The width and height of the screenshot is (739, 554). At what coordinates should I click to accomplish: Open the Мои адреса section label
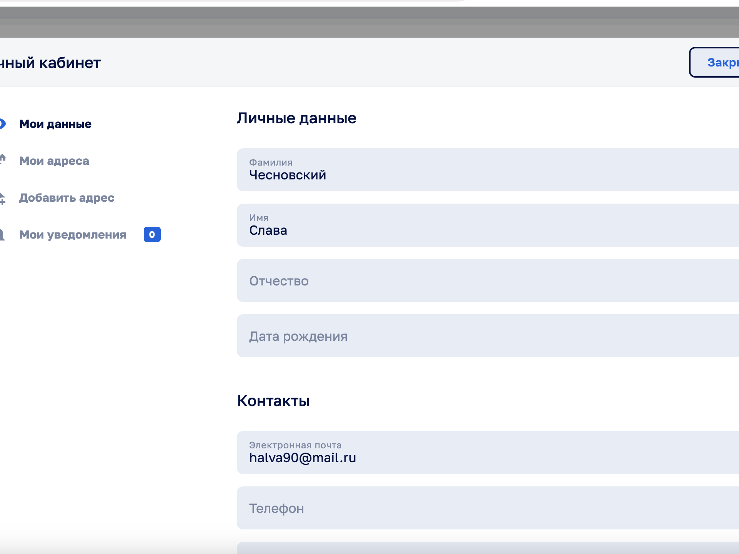click(x=54, y=161)
